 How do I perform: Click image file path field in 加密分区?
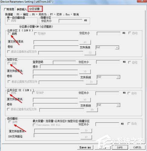coord(61,82)
